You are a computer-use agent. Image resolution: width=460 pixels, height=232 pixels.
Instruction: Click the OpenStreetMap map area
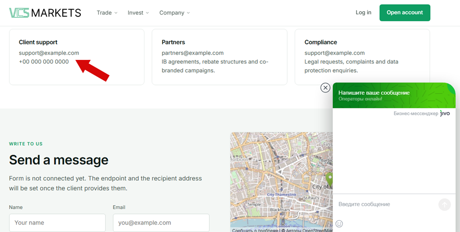[281, 182]
